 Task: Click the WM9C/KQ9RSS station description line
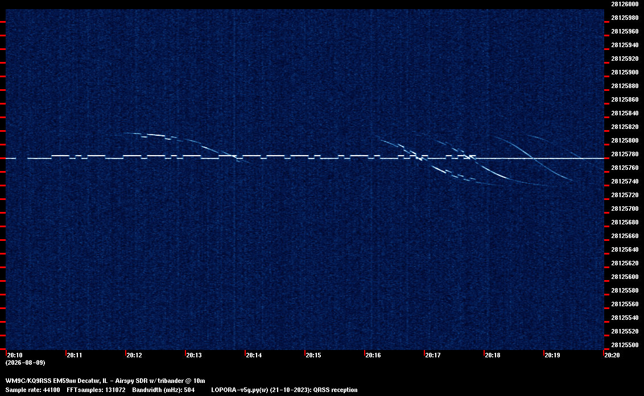[105, 381]
